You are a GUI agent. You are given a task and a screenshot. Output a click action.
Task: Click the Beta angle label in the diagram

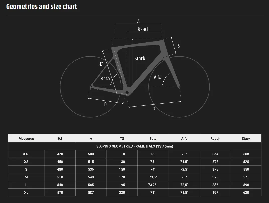coord(105,79)
